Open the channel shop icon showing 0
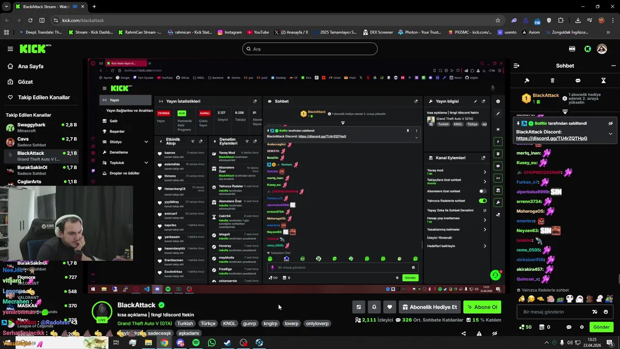 544,327
